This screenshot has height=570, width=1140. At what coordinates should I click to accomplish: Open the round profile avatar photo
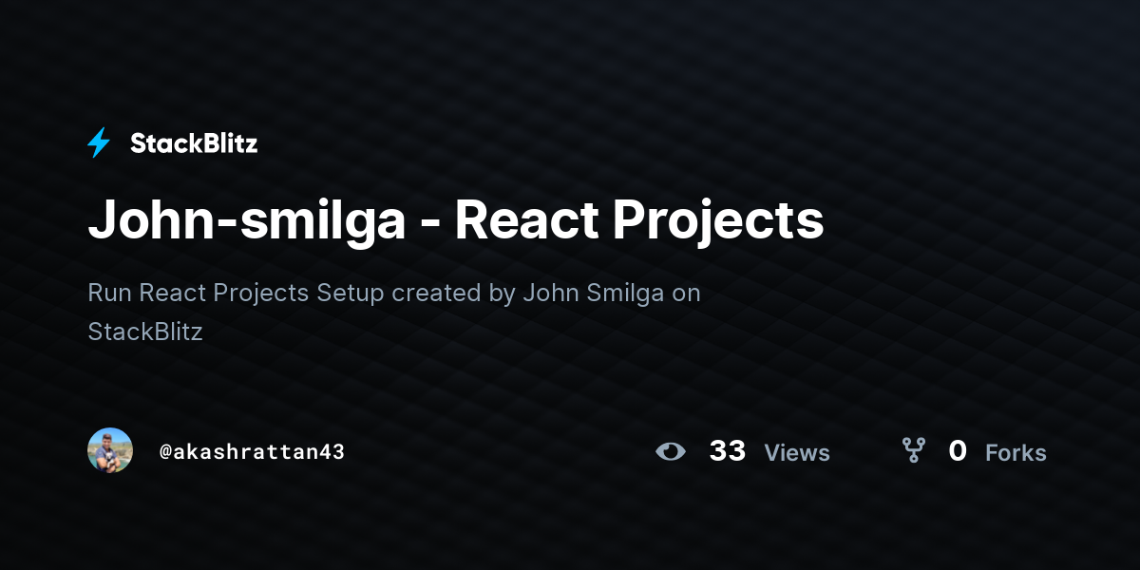click(110, 450)
